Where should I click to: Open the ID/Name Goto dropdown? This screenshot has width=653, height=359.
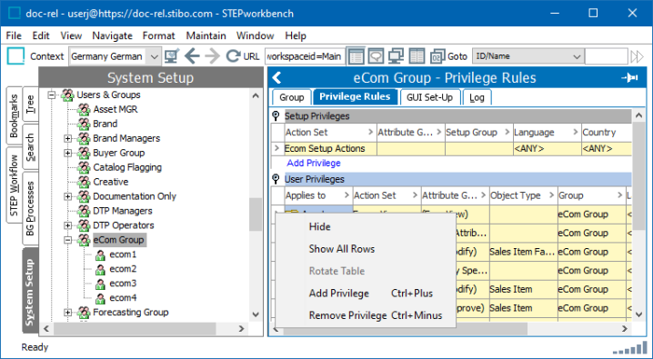tap(577, 56)
